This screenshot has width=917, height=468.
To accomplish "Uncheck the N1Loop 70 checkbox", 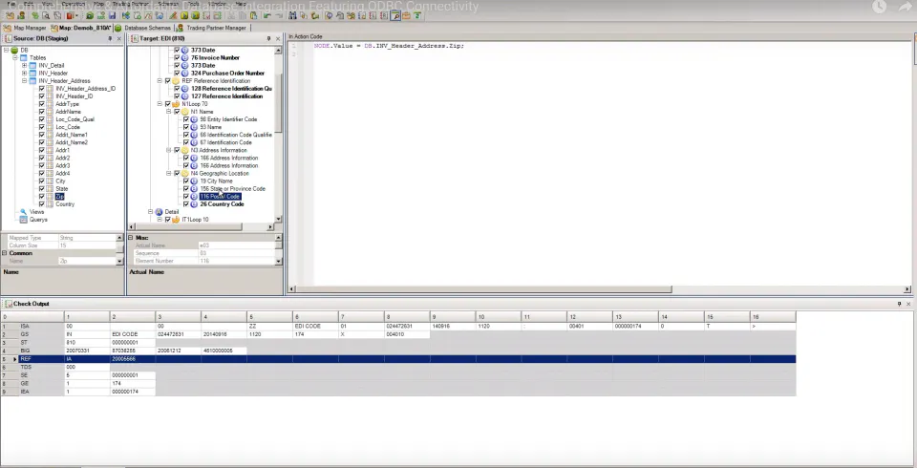I will (x=168, y=104).
